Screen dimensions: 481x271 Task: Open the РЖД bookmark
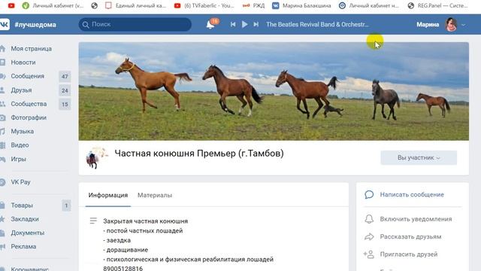[x=254, y=5]
